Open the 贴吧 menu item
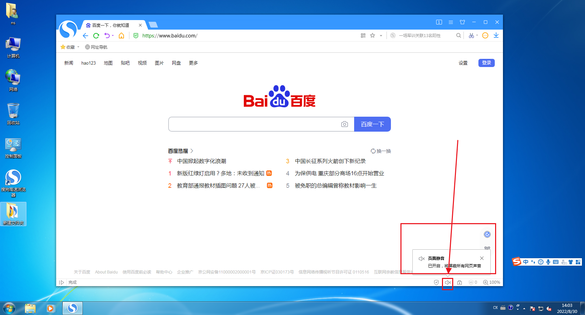Screen dimensions: 585x315 click(x=125, y=63)
